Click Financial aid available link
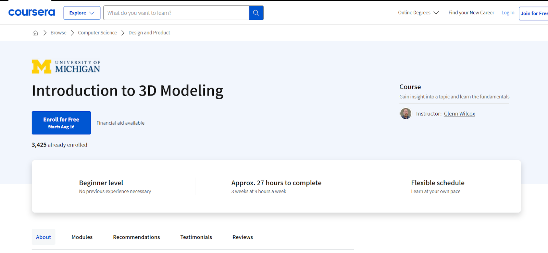This screenshot has width=548, height=253. point(121,123)
